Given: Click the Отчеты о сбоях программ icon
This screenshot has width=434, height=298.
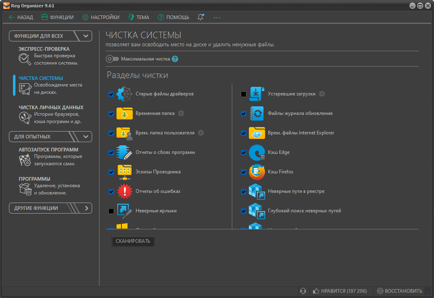Looking at the screenshot, I should 124,153.
